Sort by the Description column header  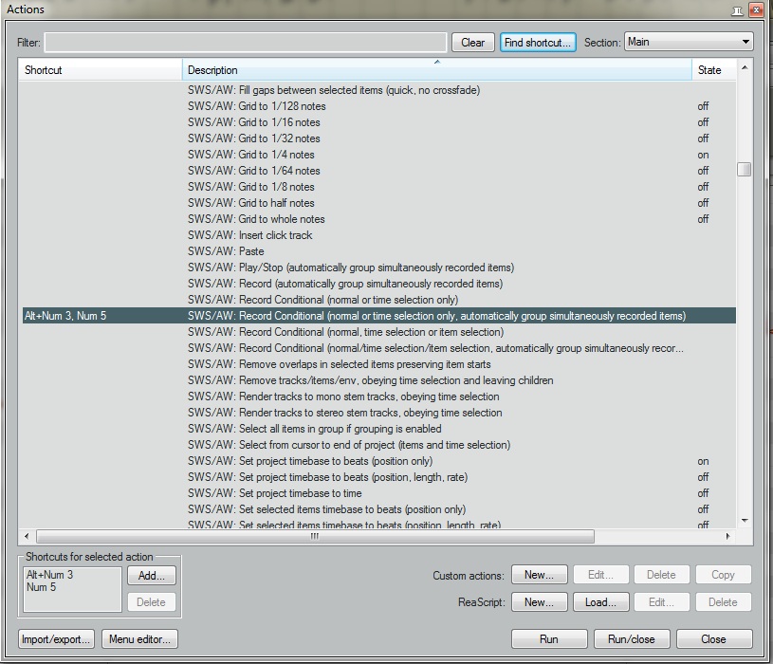pyautogui.click(x=437, y=70)
